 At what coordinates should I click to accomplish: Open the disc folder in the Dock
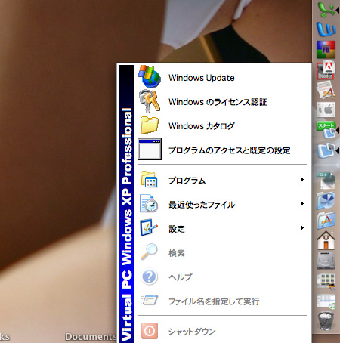click(326, 201)
